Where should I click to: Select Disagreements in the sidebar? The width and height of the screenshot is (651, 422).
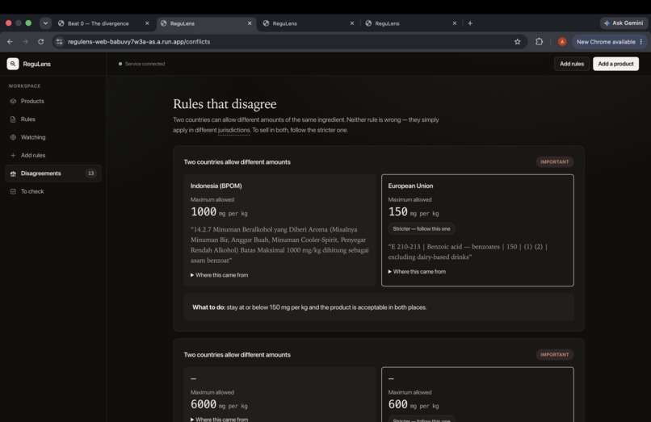[x=53, y=173]
